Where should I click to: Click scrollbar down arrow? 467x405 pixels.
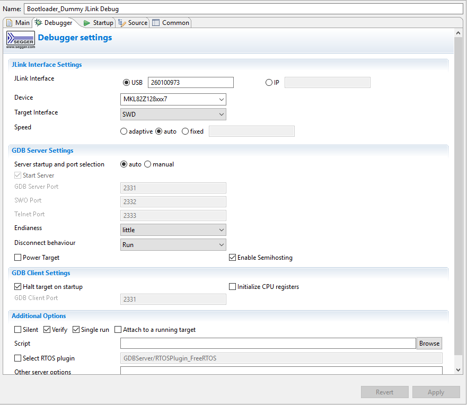[458, 370]
